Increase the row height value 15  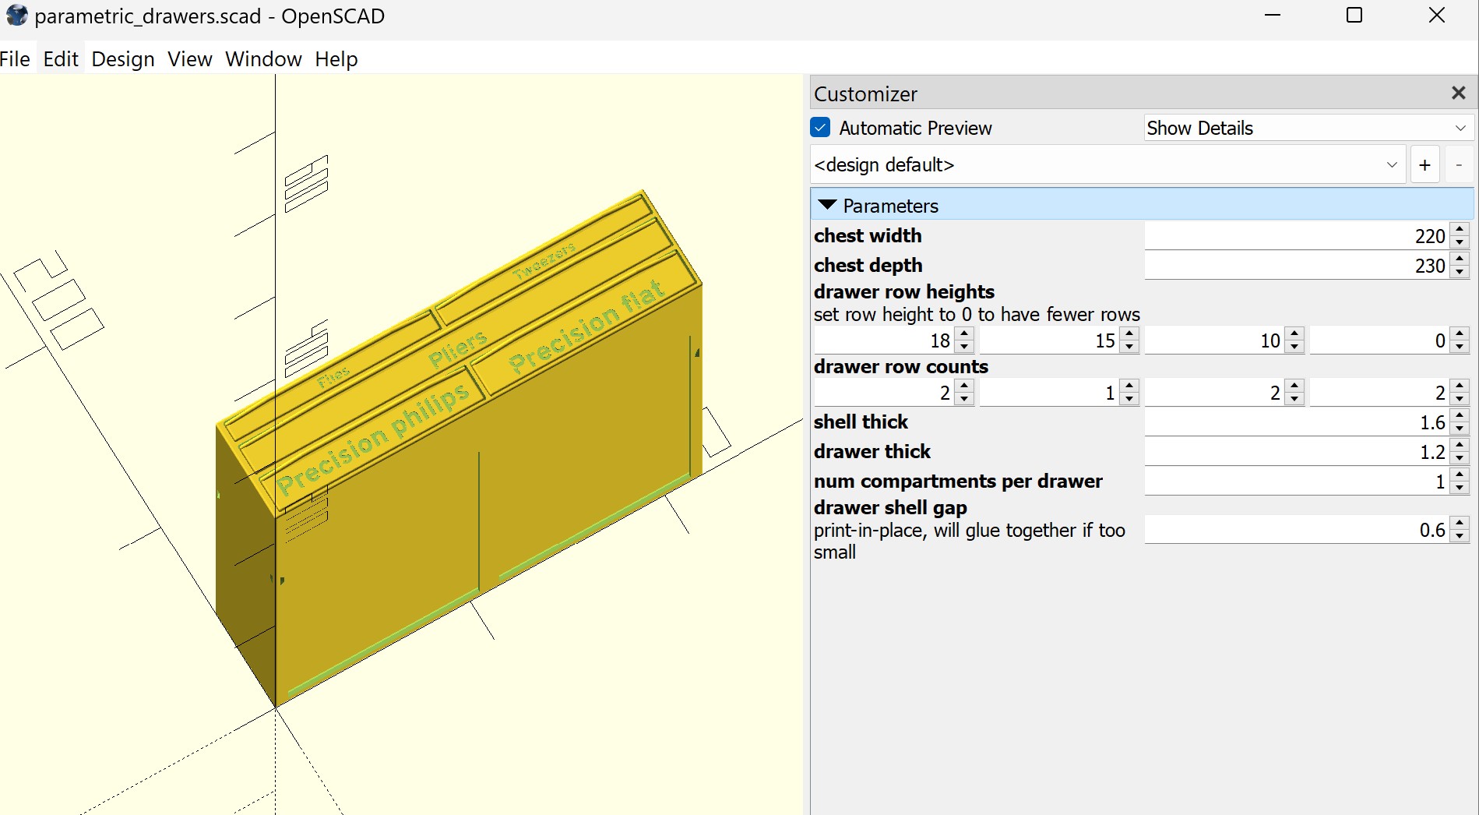coord(1129,333)
